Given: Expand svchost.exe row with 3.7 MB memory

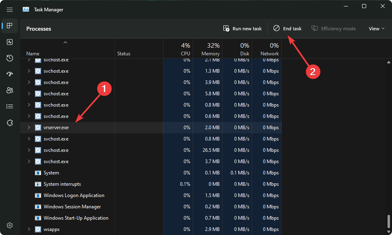Looking at the screenshot, I should coord(29,162).
